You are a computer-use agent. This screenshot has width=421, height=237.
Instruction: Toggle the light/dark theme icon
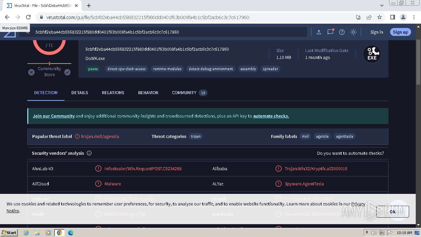tap(353, 32)
